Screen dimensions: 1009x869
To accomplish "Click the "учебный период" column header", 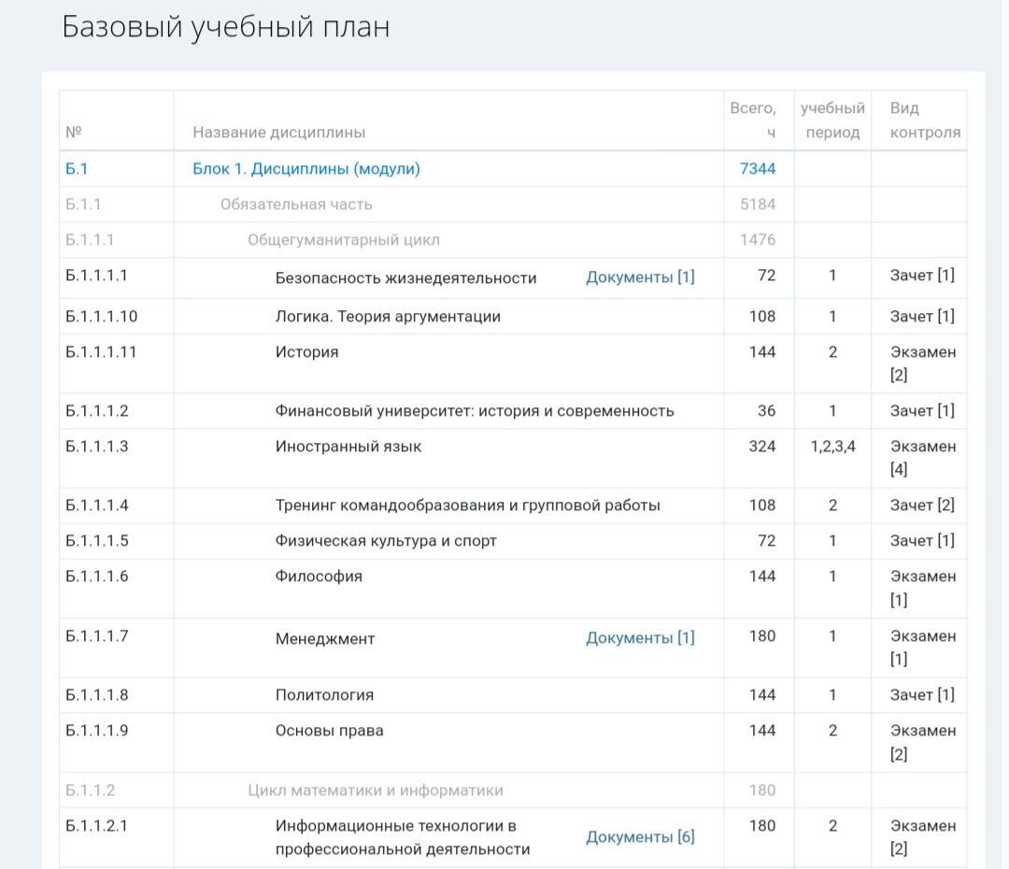I will [831, 120].
